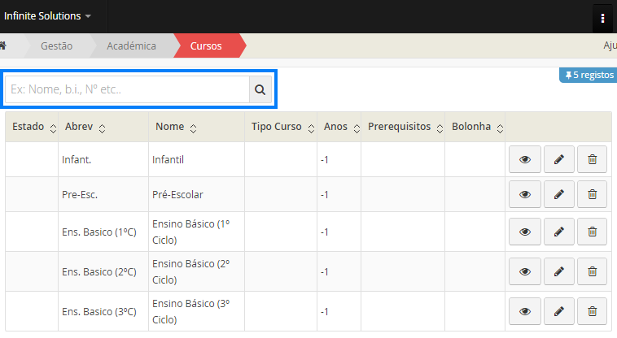
Task: Show details for Pré-Escolar course
Action: coord(525,194)
